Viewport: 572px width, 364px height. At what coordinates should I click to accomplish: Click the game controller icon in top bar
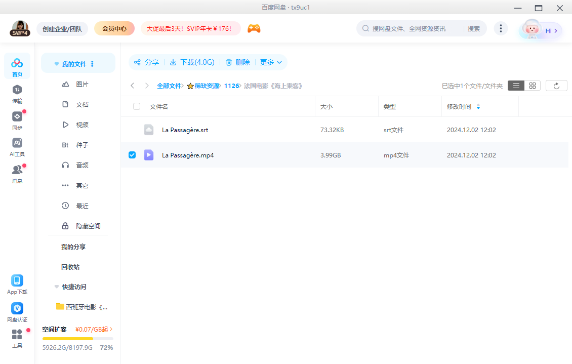tap(254, 28)
